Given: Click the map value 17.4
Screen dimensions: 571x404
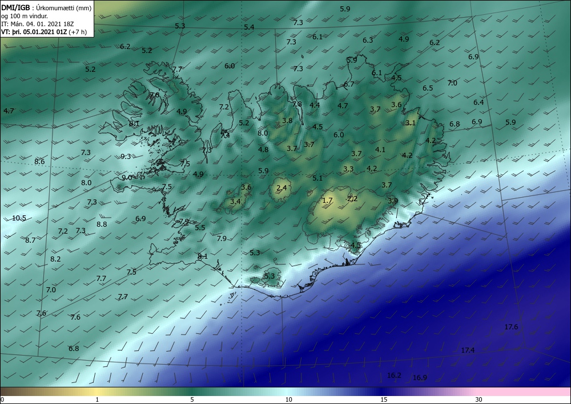Looking at the screenshot, I should click(x=468, y=350).
